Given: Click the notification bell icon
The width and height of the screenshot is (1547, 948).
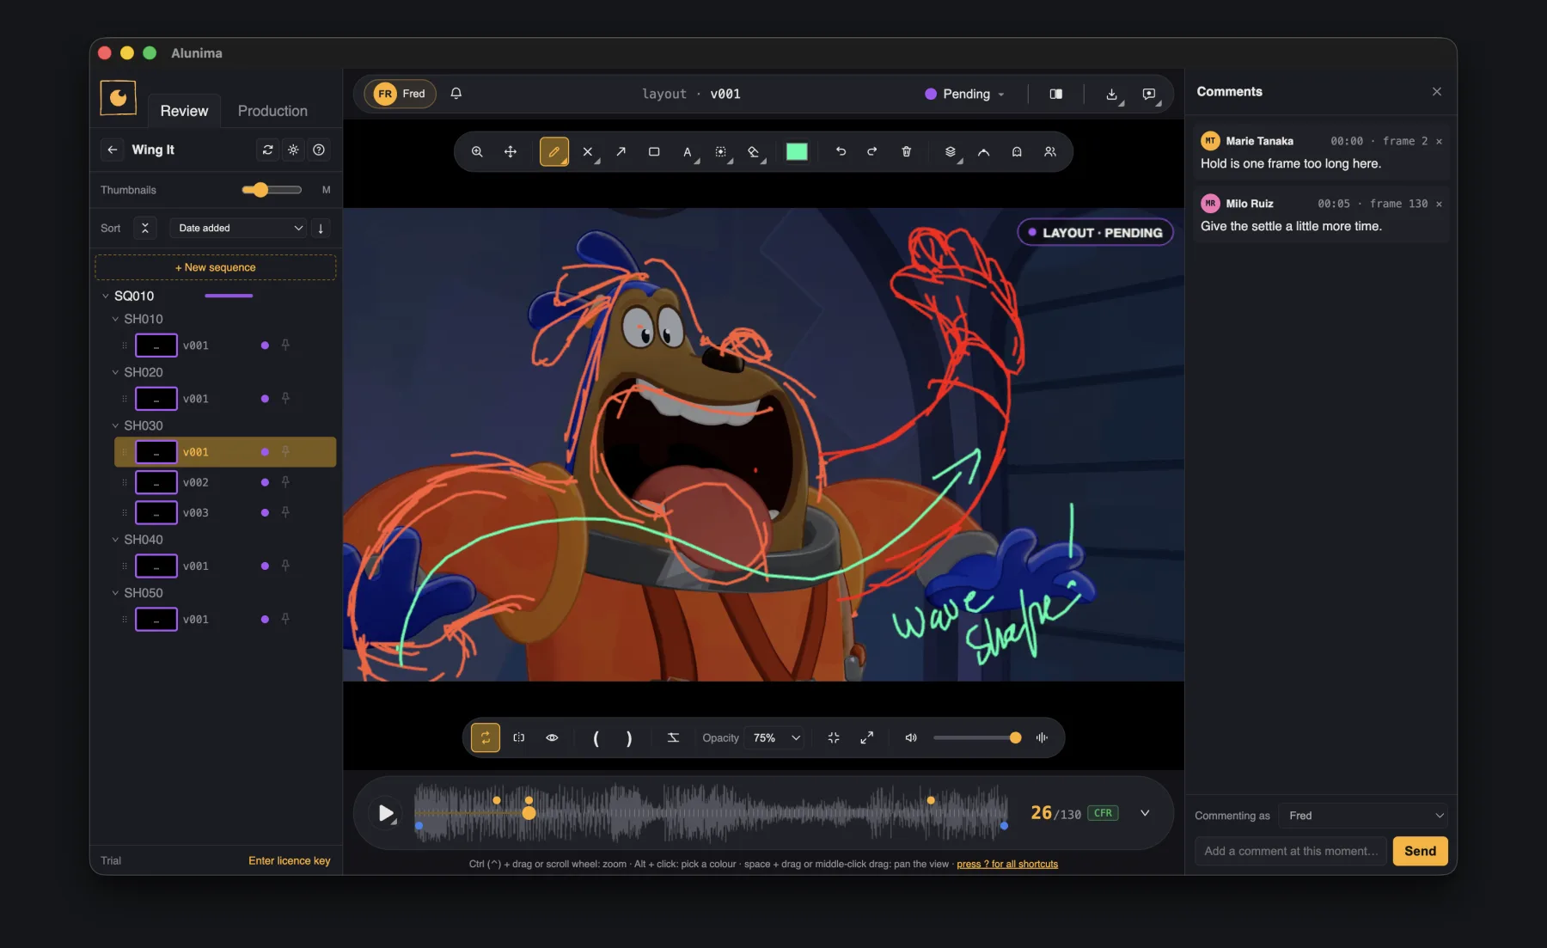Looking at the screenshot, I should coord(456,94).
